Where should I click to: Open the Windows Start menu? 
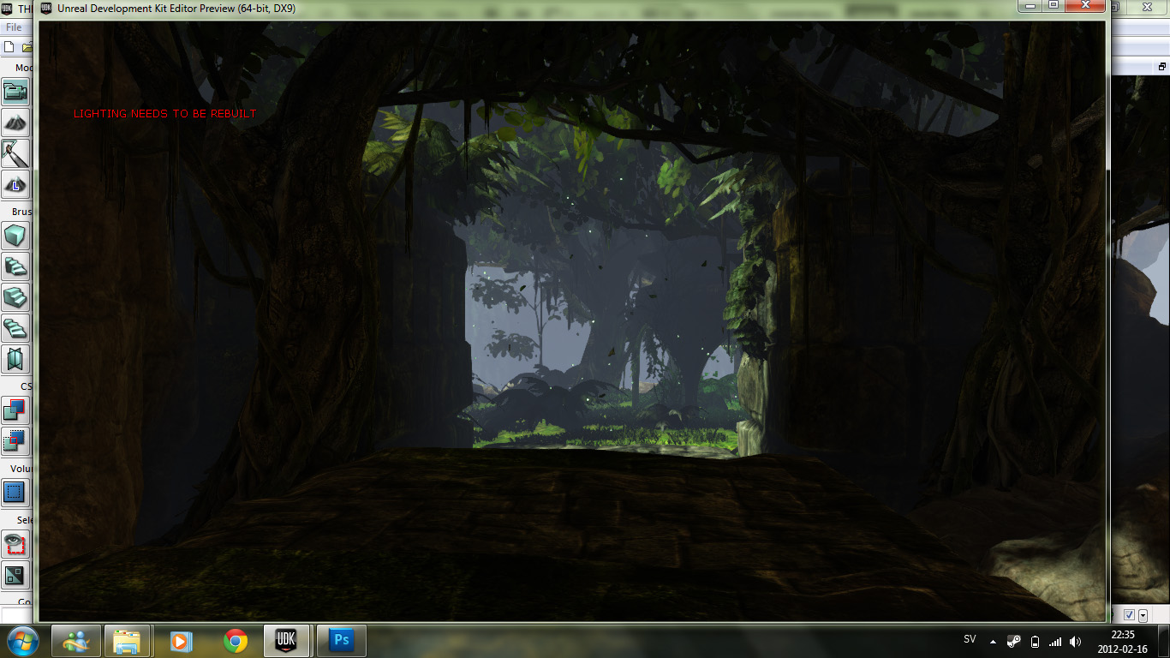tap(22, 640)
